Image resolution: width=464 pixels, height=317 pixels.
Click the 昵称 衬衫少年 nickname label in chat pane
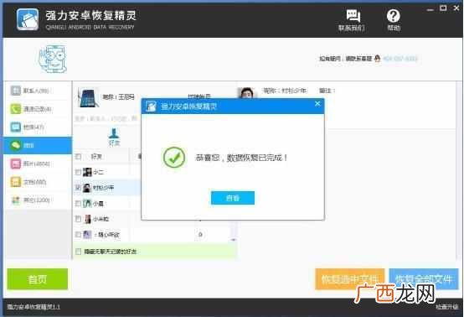[286, 91]
